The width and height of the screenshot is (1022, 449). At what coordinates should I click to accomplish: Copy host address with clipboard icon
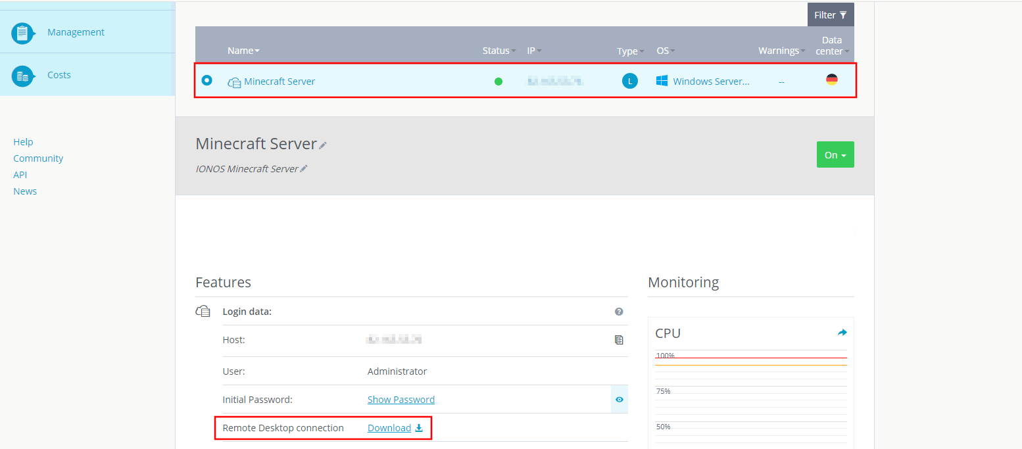(x=619, y=340)
